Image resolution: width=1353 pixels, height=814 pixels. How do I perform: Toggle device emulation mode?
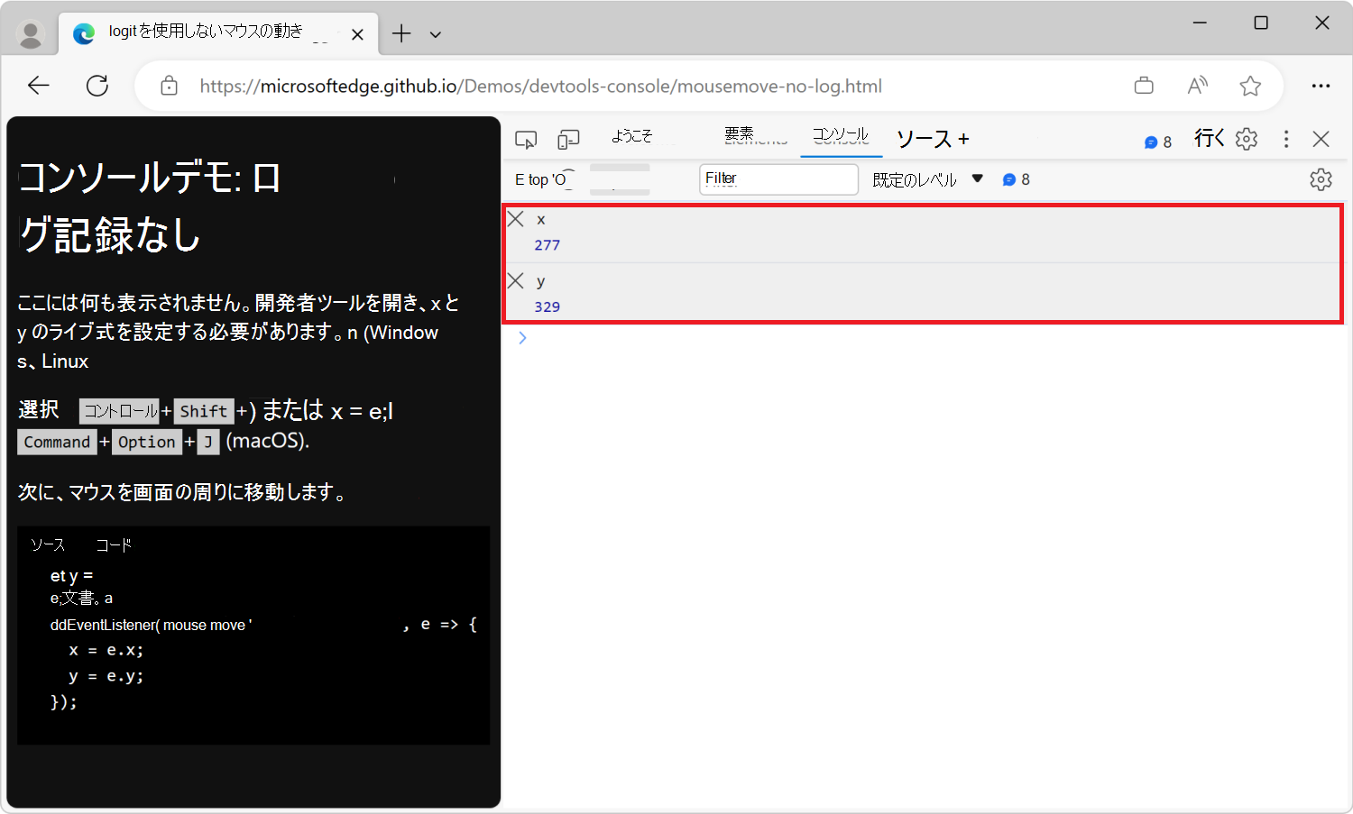[x=567, y=139]
